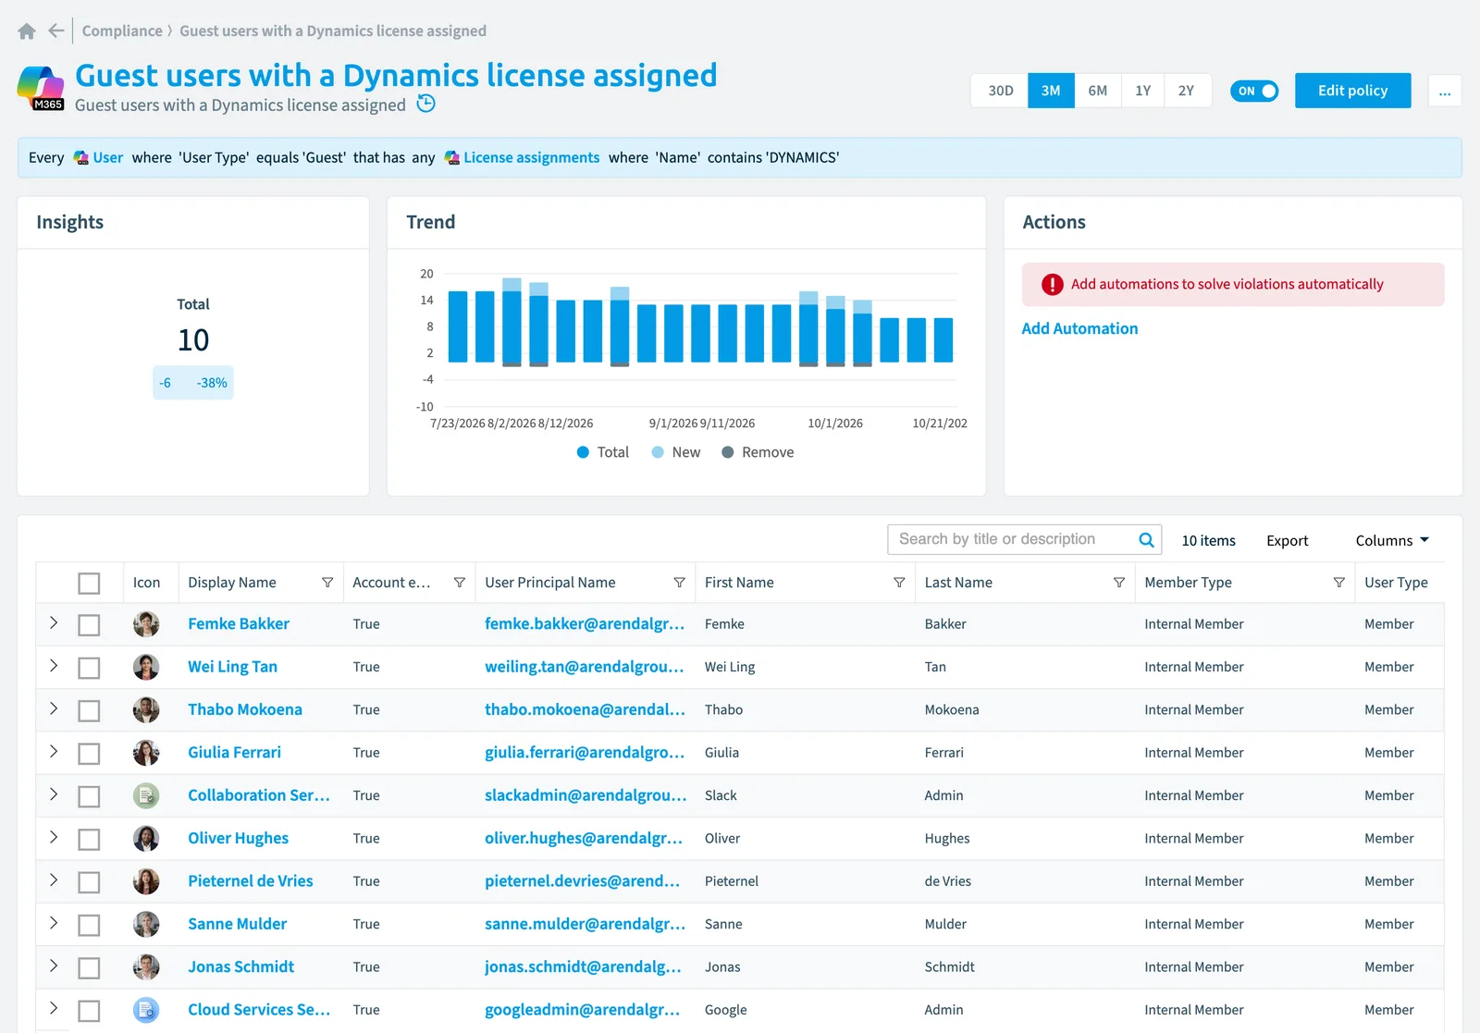Check the Giulia Ferrari row checkbox
Screen dimensions: 1480x1033
point(89,754)
